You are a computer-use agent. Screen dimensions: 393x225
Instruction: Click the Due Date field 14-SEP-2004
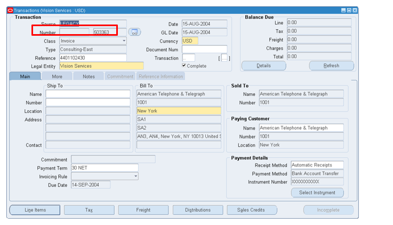[x=91, y=184]
